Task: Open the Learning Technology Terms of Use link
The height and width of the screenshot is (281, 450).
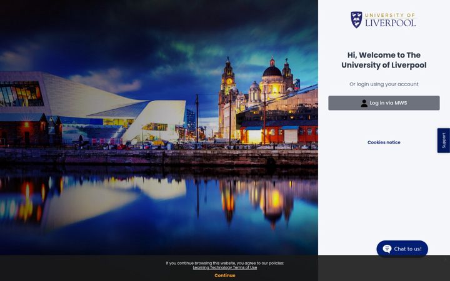Action: click(x=225, y=267)
